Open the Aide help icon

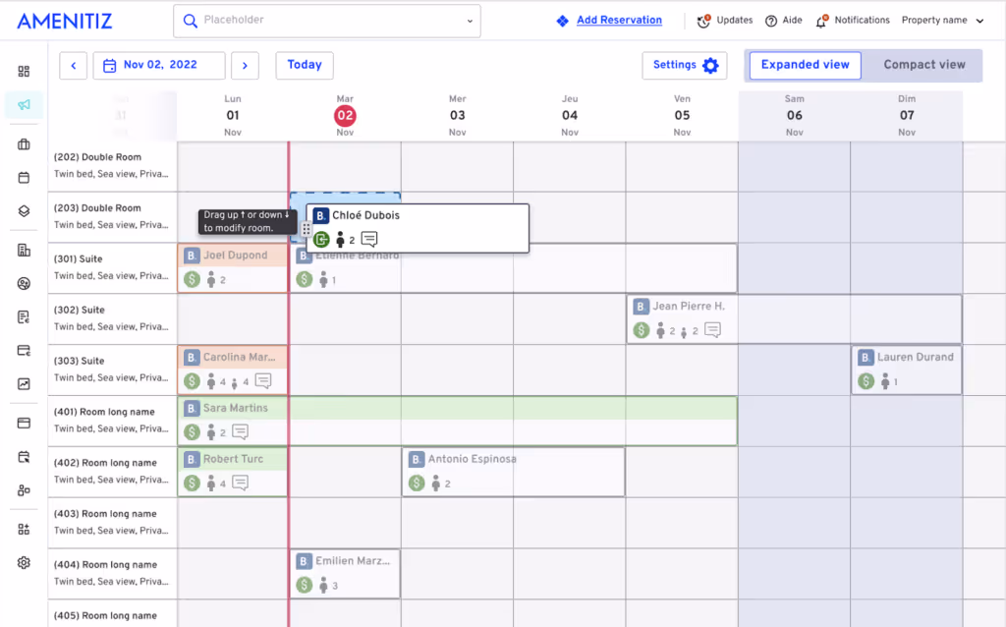point(771,21)
